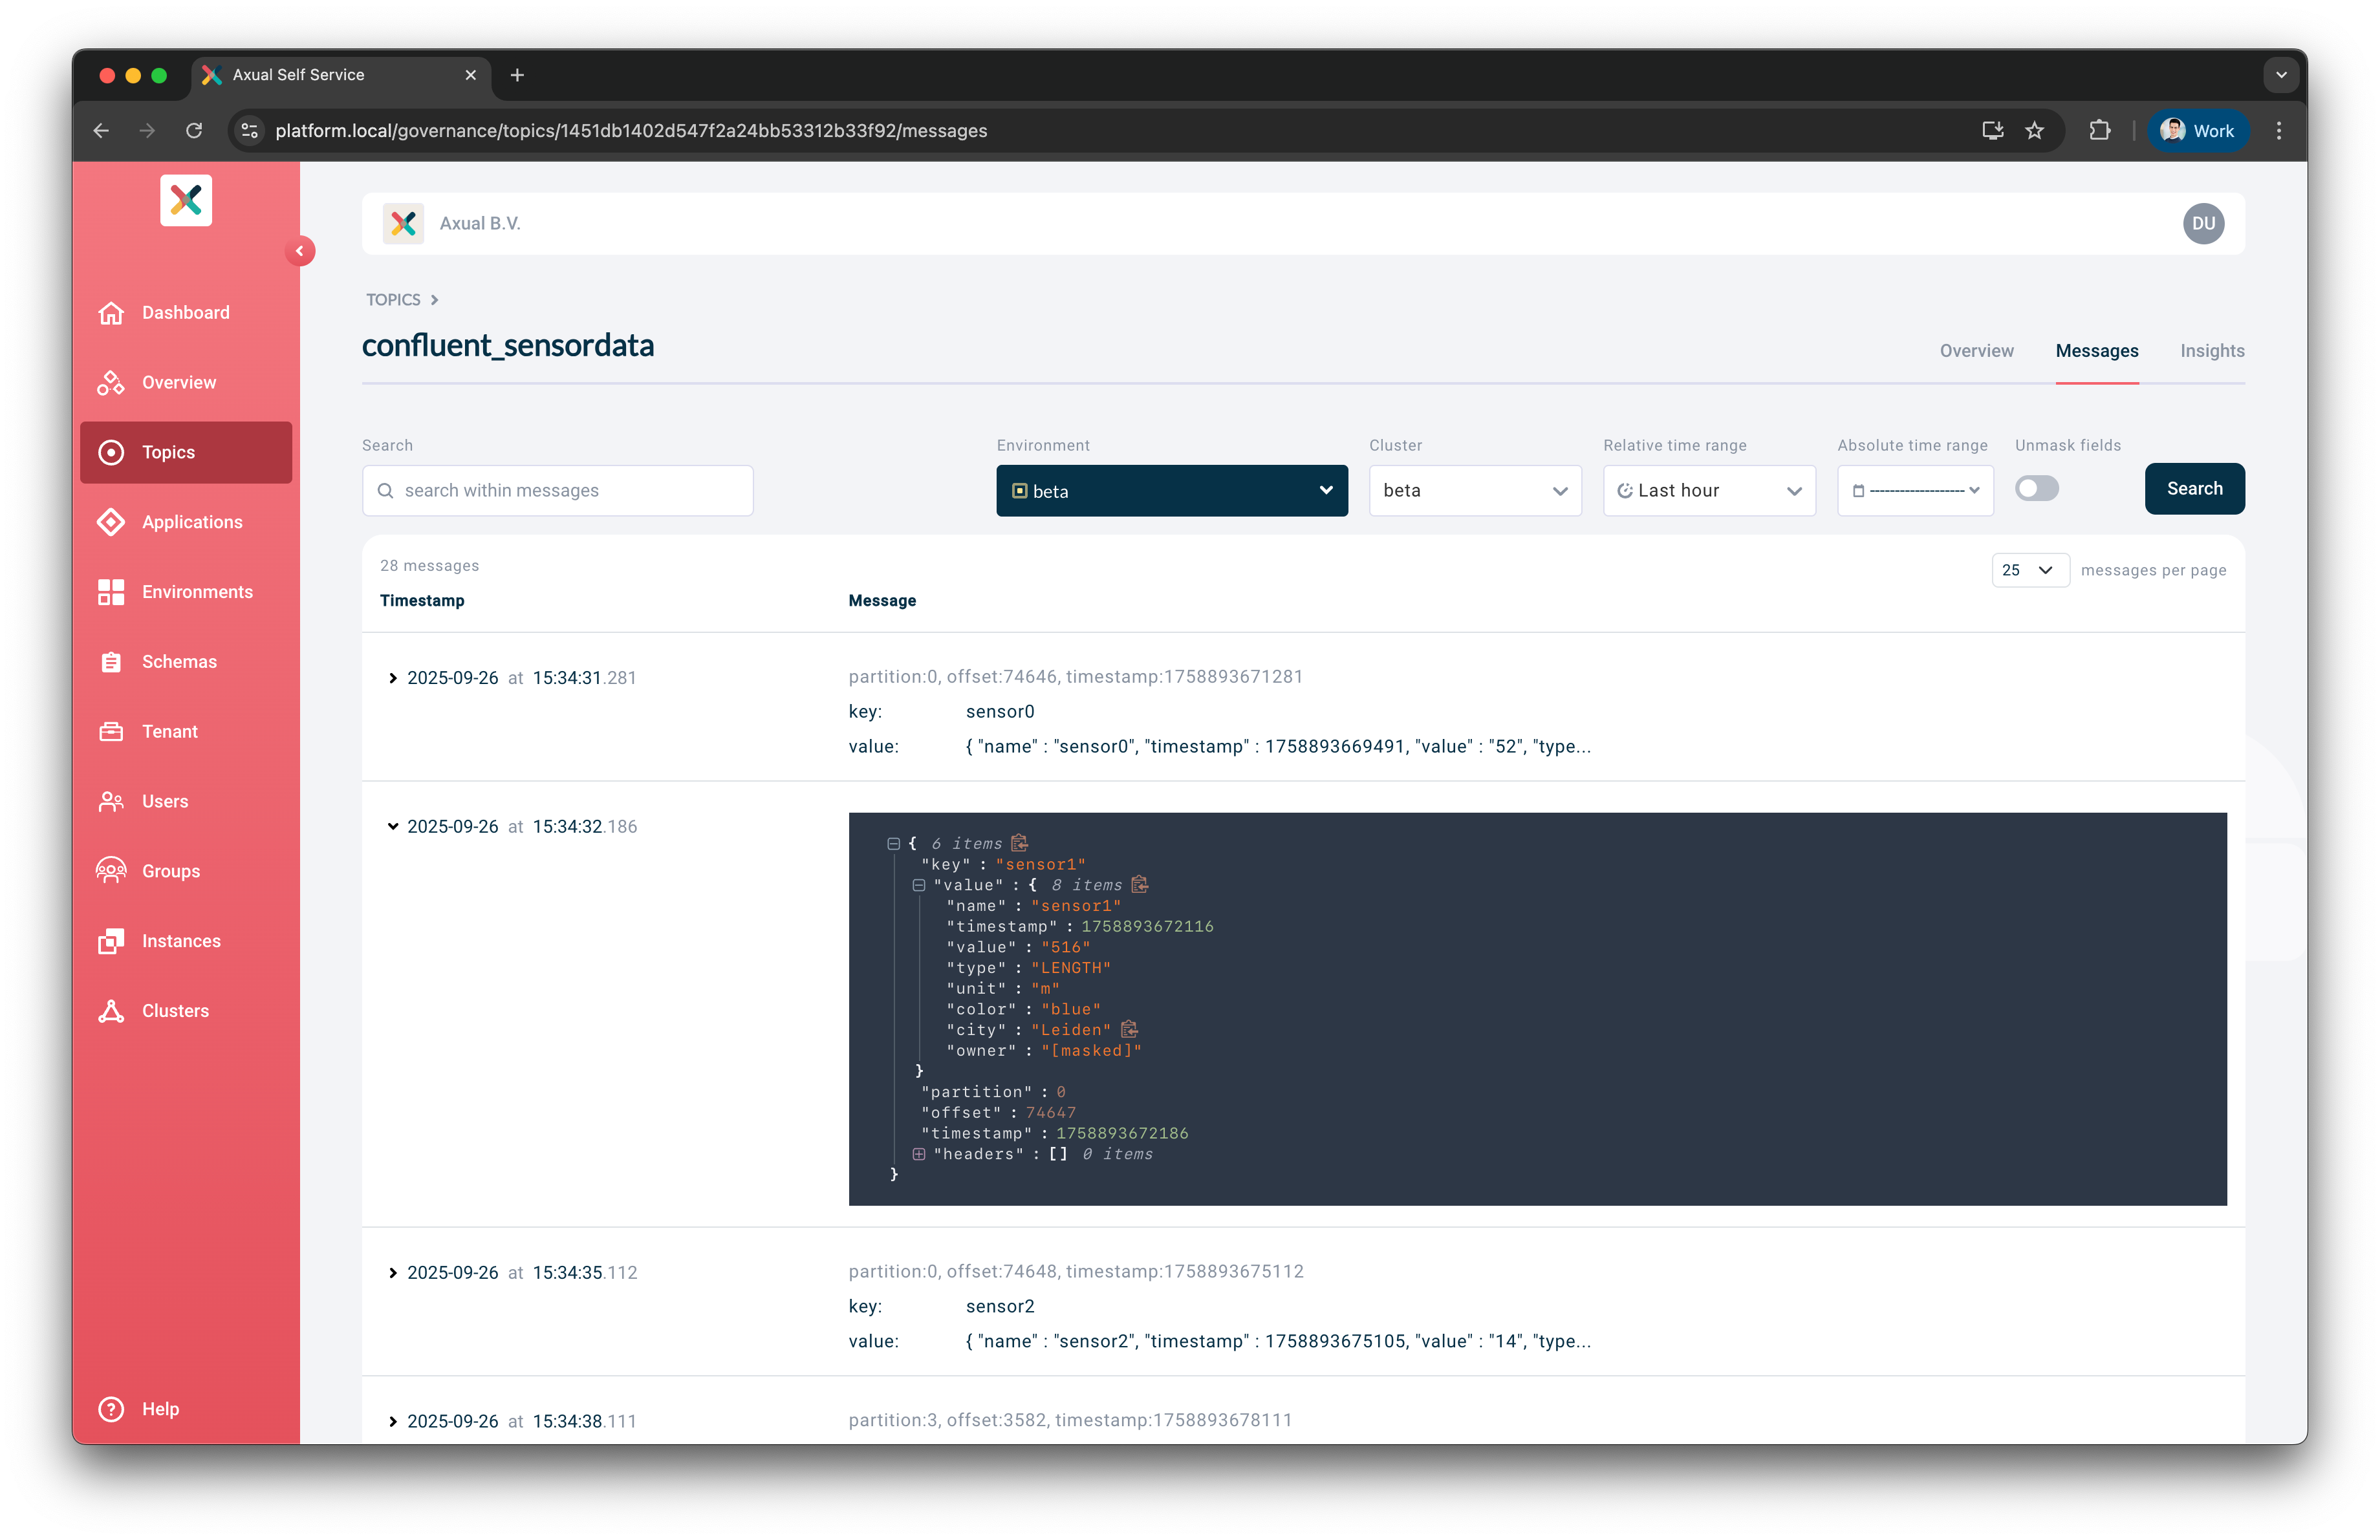The width and height of the screenshot is (2380, 1540).
Task: Open the Relative time range selector
Action: (1708, 489)
